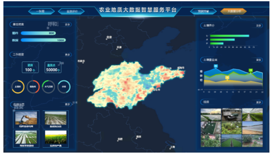Select the stat card showing 100
The image size is (272, 156).
pos(30,67)
